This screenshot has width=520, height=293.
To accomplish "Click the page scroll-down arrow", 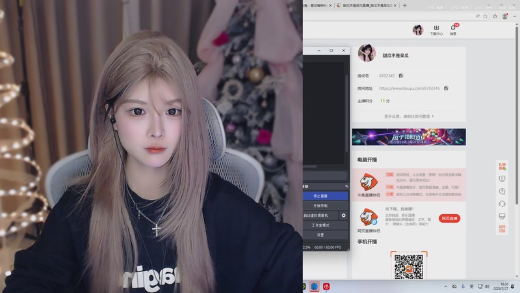I will click(x=517, y=276).
